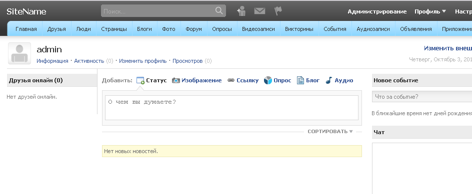The height and width of the screenshot is (194, 472).
Task: Focus the 'О чем вы думаете?' text box
Action: [231, 108]
